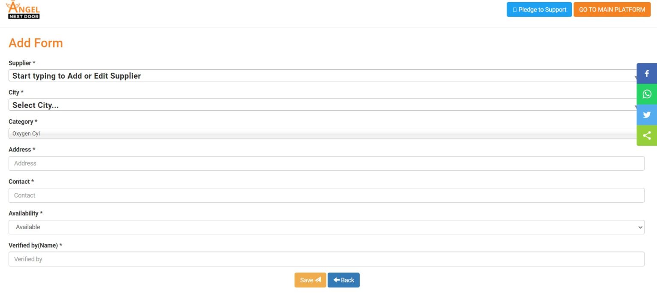The width and height of the screenshot is (657, 293).
Task: Expand the Availability dropdown
Action: coord(326,227)
